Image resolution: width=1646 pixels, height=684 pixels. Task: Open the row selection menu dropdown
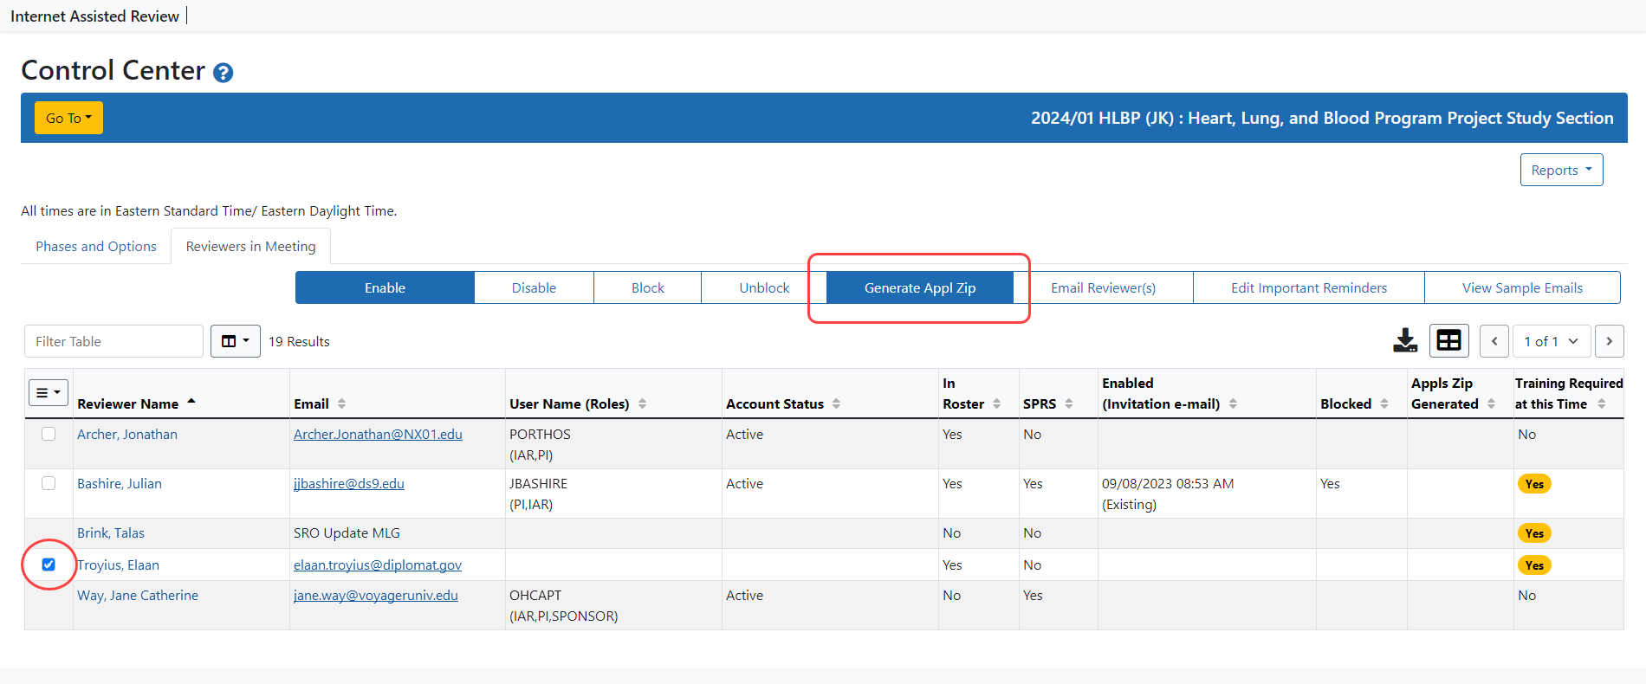tap(49, 392)
